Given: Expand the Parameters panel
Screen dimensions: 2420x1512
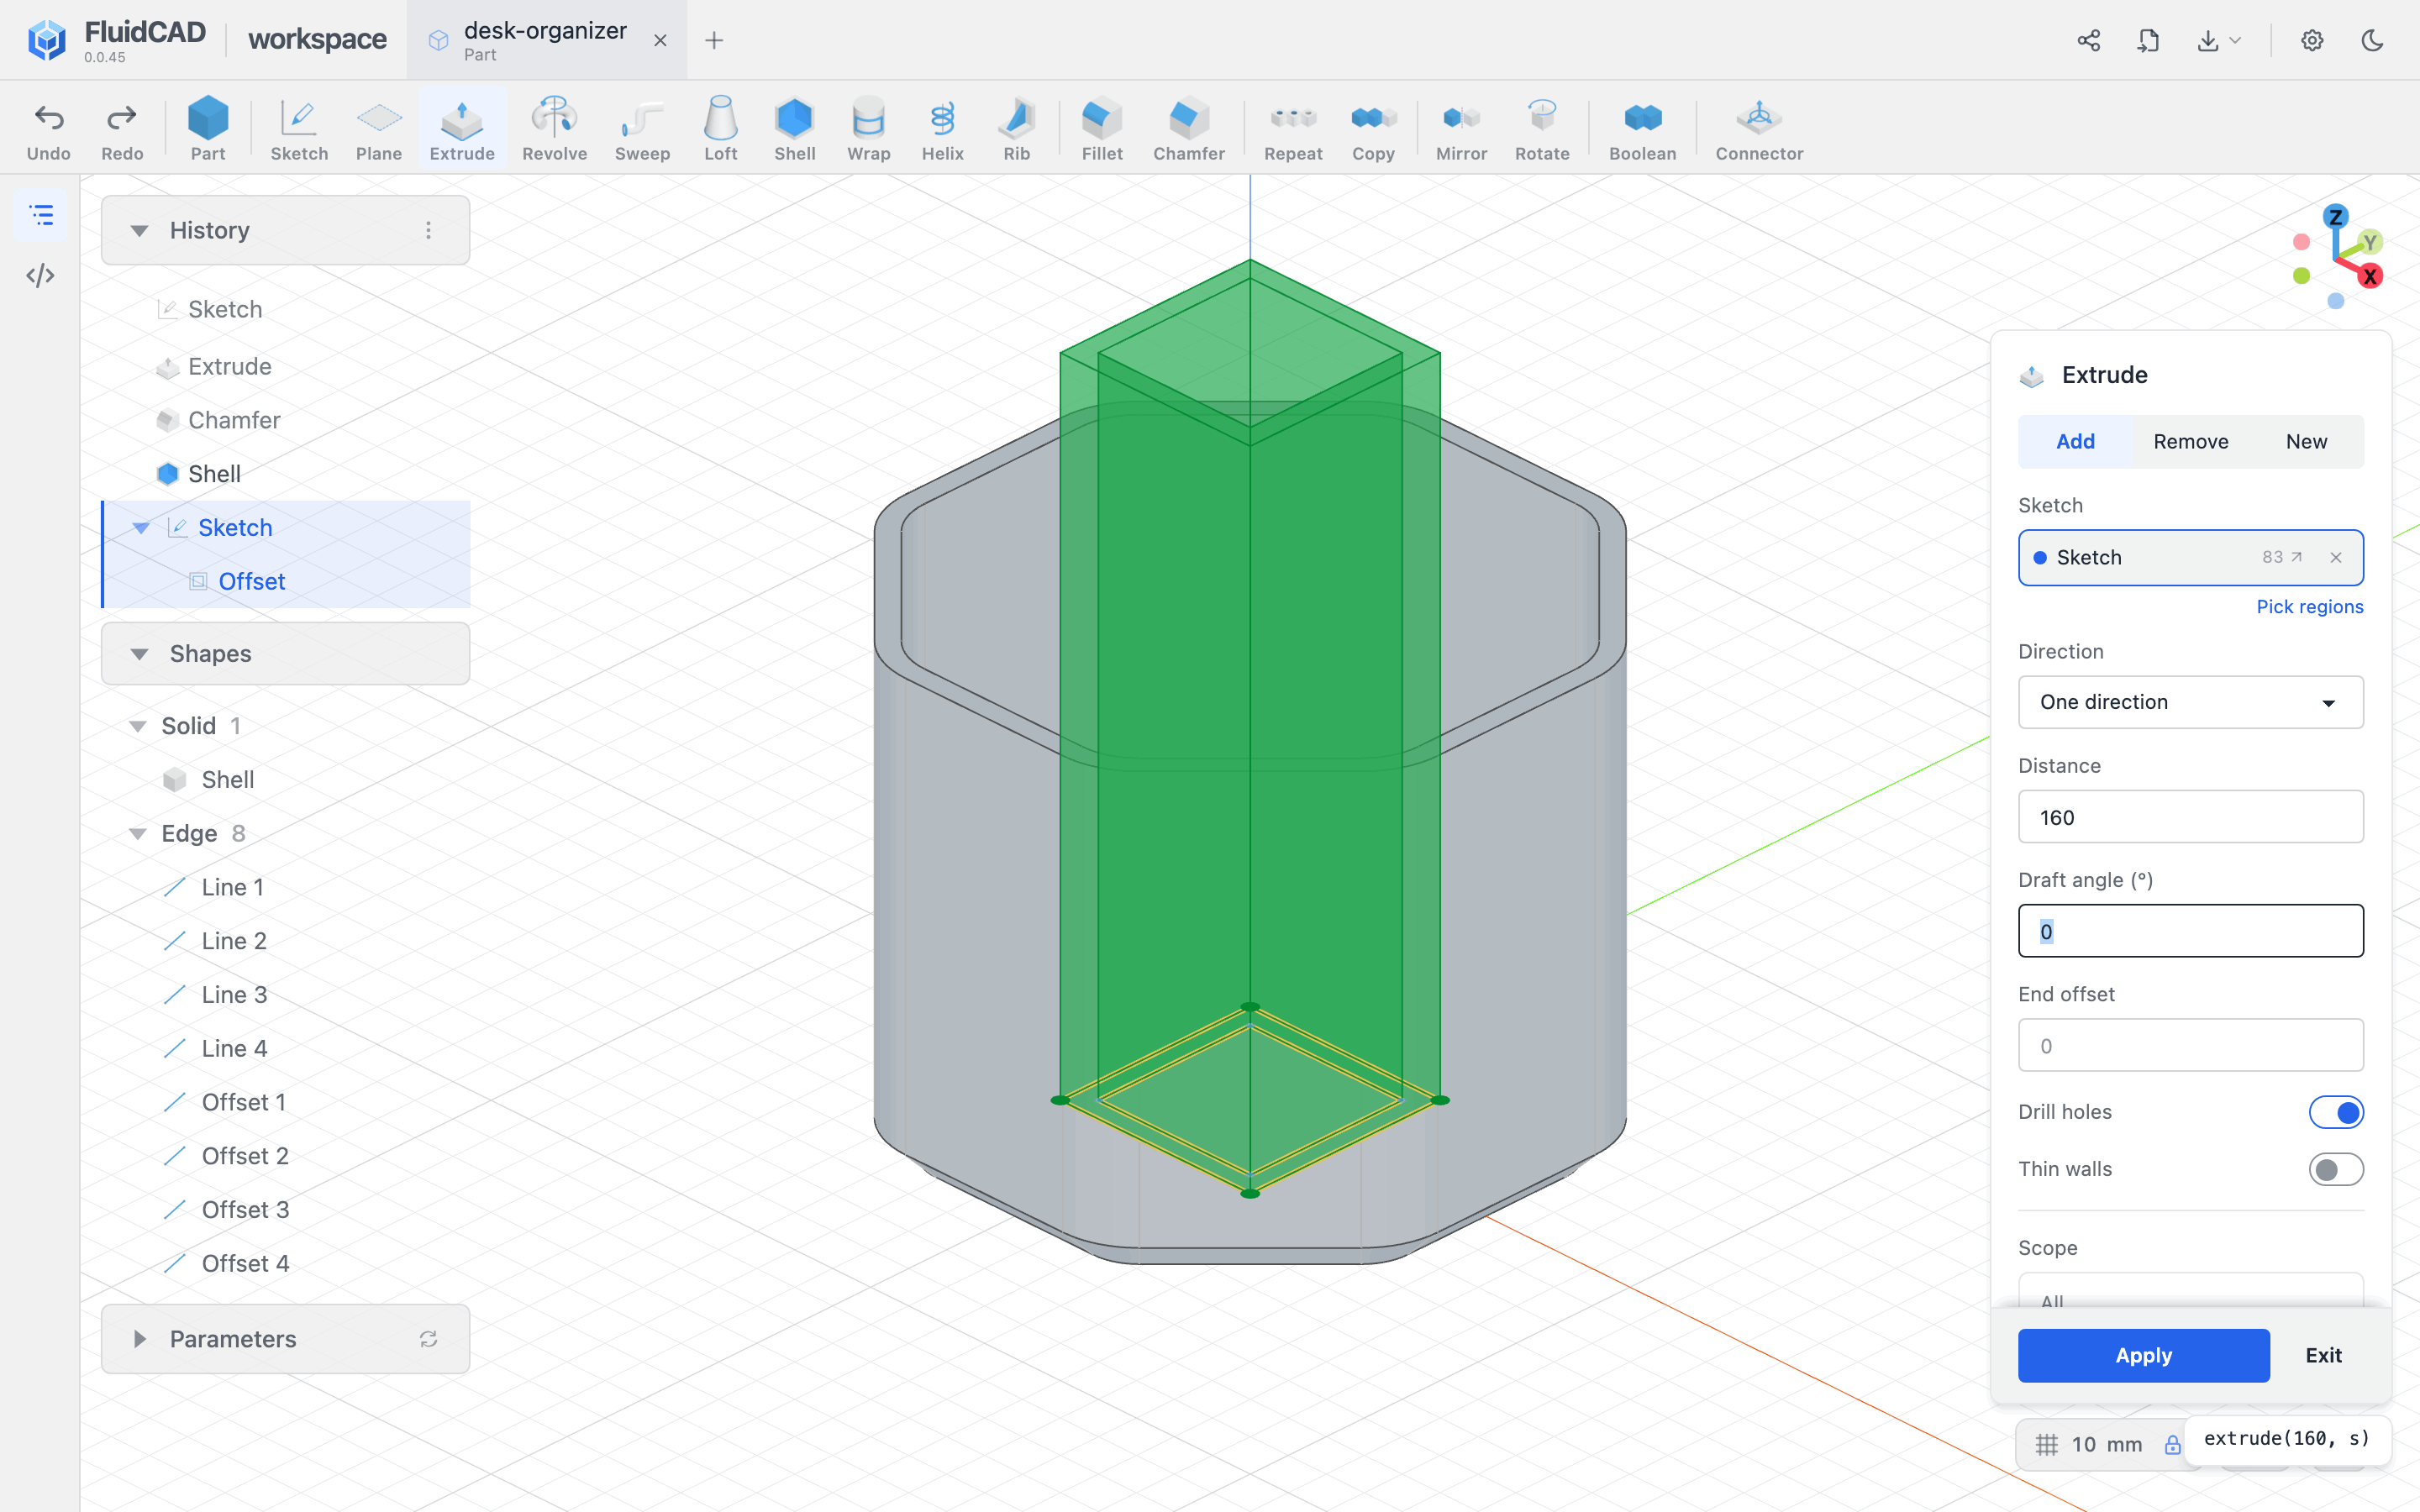Looking at the screenshot, I should (x=139, y=1339).
